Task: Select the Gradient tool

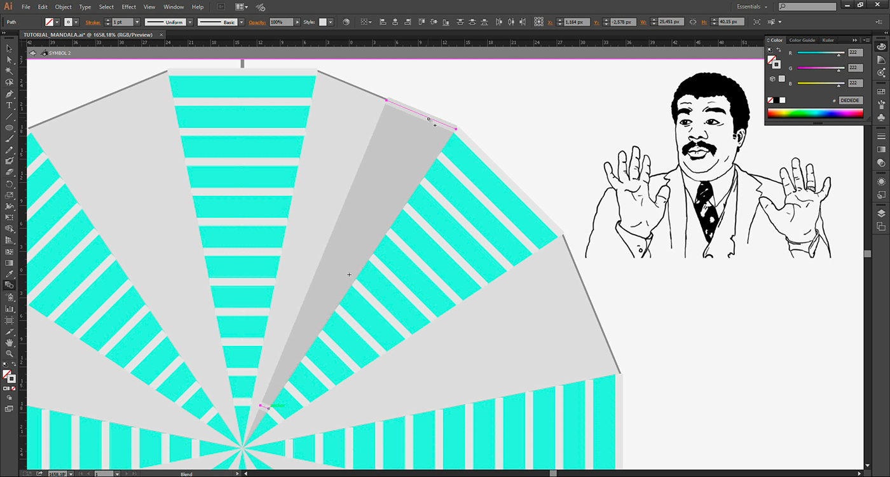Action: [x=10, y=263]
